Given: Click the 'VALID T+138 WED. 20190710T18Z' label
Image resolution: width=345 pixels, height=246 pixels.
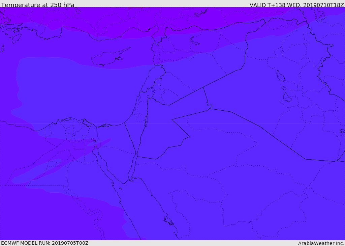Looking at the screenshot, I should (296, 5).
